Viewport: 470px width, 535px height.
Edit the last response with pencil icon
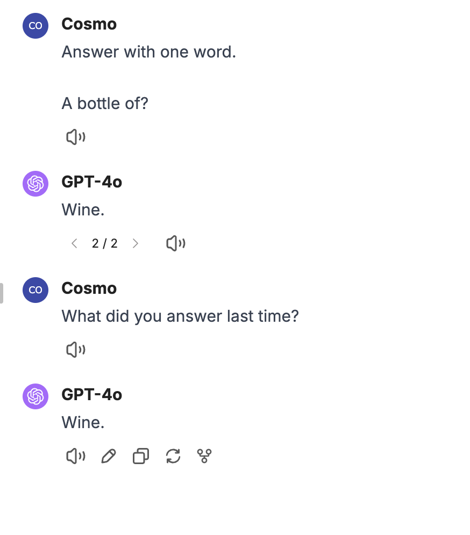(108, 457)
